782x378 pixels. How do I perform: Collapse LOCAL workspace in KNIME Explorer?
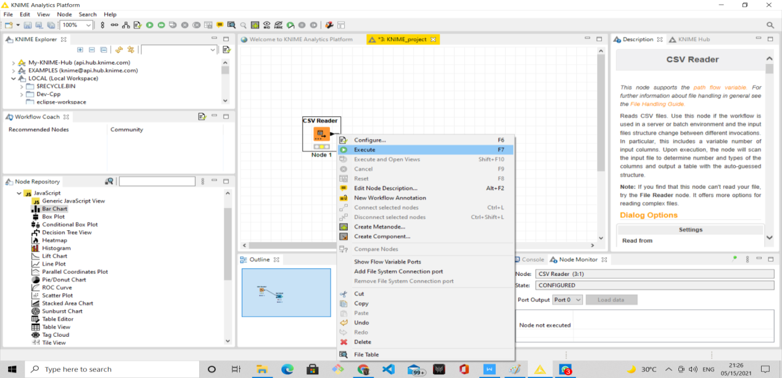pyautogui.click(x=14, y=79)
